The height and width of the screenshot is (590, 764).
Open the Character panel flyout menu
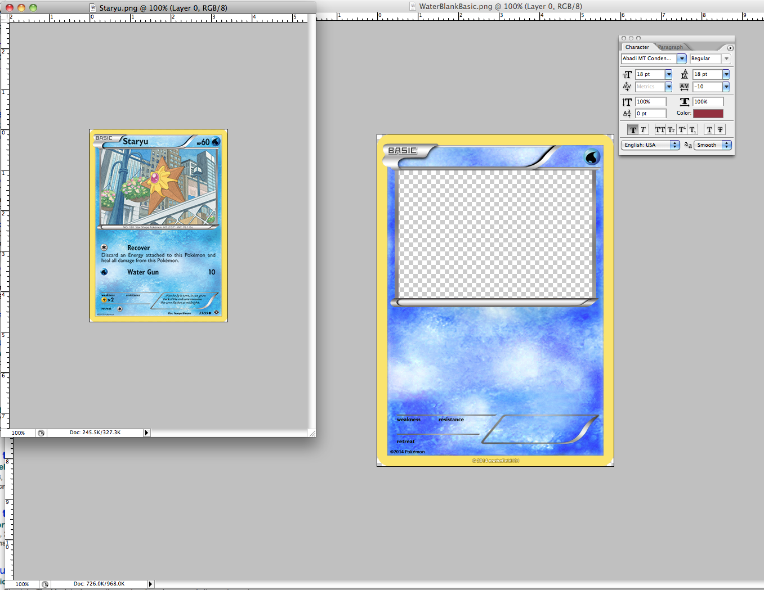(730, 48)
